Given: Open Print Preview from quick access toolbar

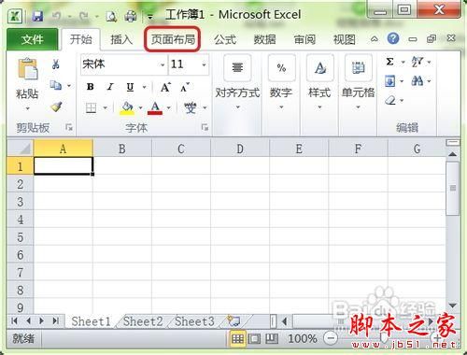Looking at the screenshot, I should point(111,16).
